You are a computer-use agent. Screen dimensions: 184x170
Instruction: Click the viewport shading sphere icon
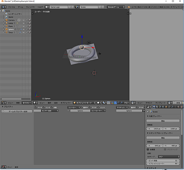pos(98,103)
